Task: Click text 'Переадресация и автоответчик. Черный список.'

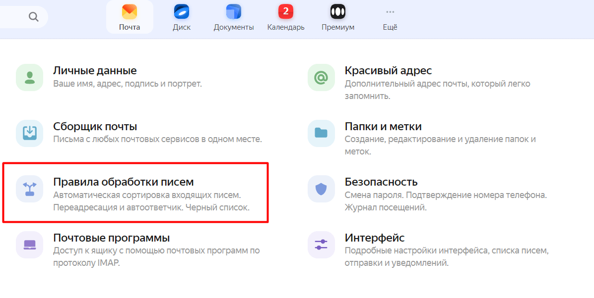Action: click(151, 208)
